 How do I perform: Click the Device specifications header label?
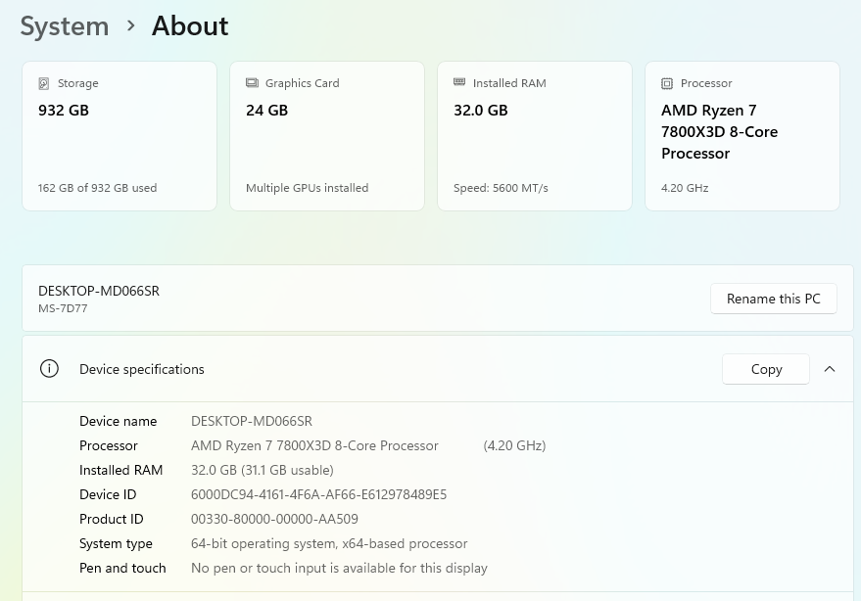pos(142,369)
